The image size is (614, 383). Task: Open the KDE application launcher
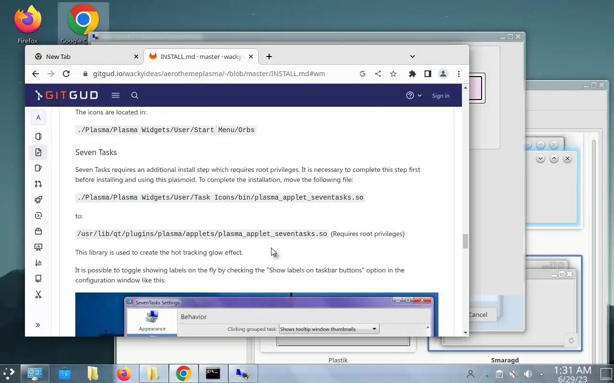point(9,373)
